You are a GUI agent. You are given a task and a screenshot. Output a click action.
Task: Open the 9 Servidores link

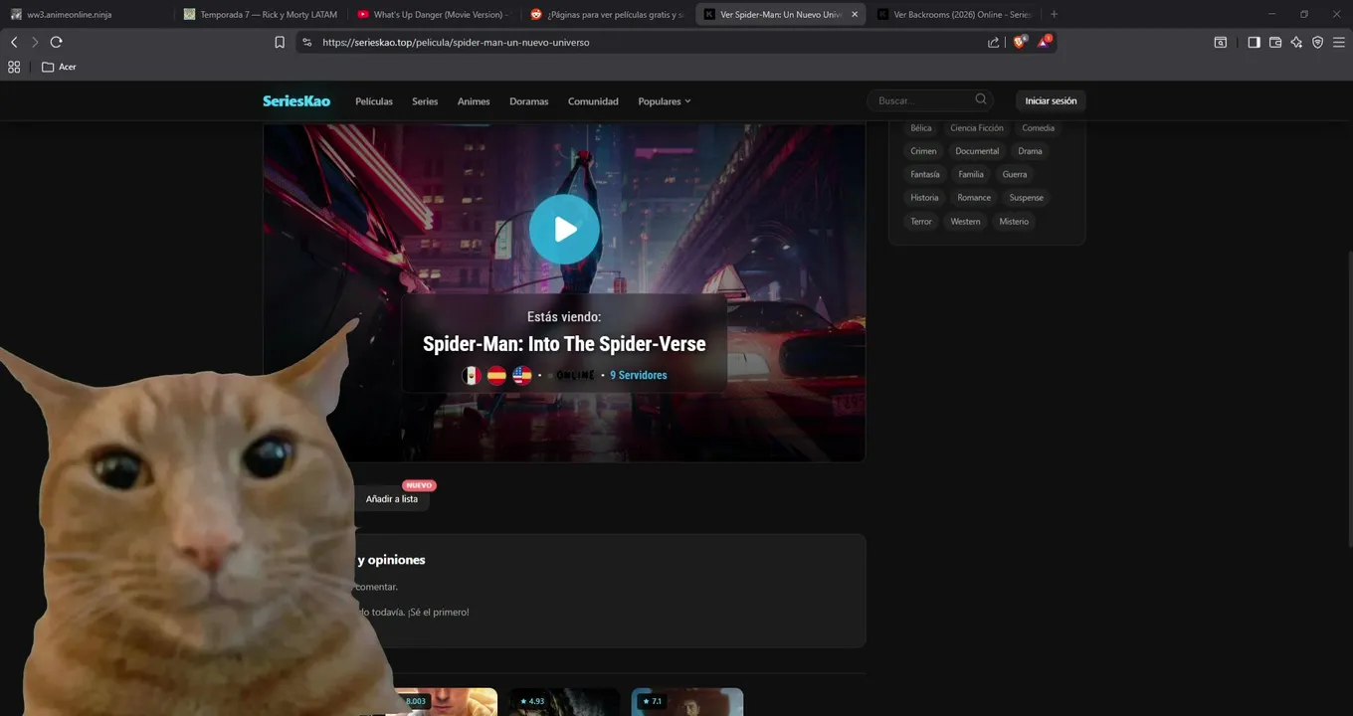click(639, 375)
